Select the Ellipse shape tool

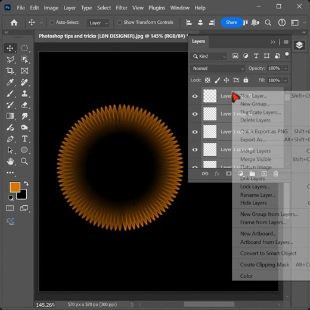pos(24,150)
